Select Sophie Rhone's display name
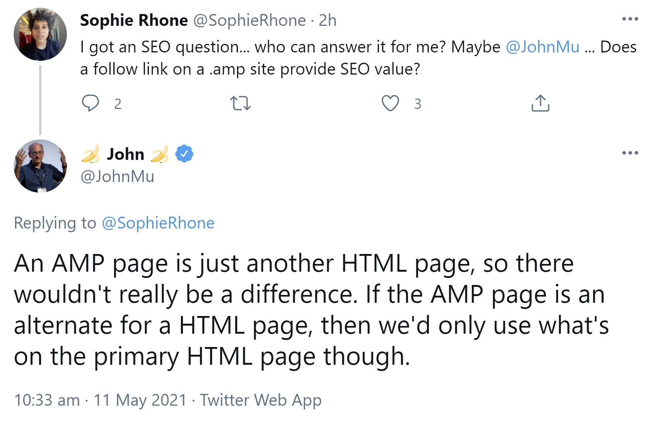The width and height of the screenshot is (653, 426). (133, 20)
